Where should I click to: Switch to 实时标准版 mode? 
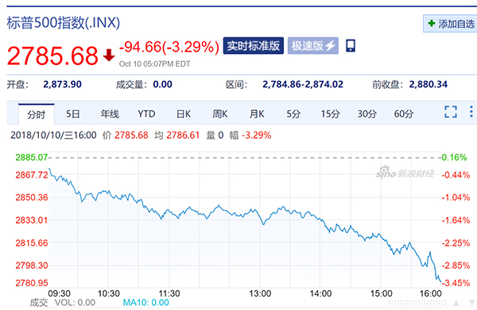coord(253,46)
